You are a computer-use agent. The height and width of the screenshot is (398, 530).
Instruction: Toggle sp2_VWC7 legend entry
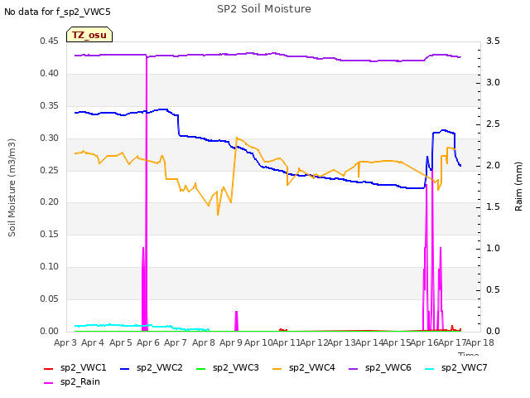[456, 368]
